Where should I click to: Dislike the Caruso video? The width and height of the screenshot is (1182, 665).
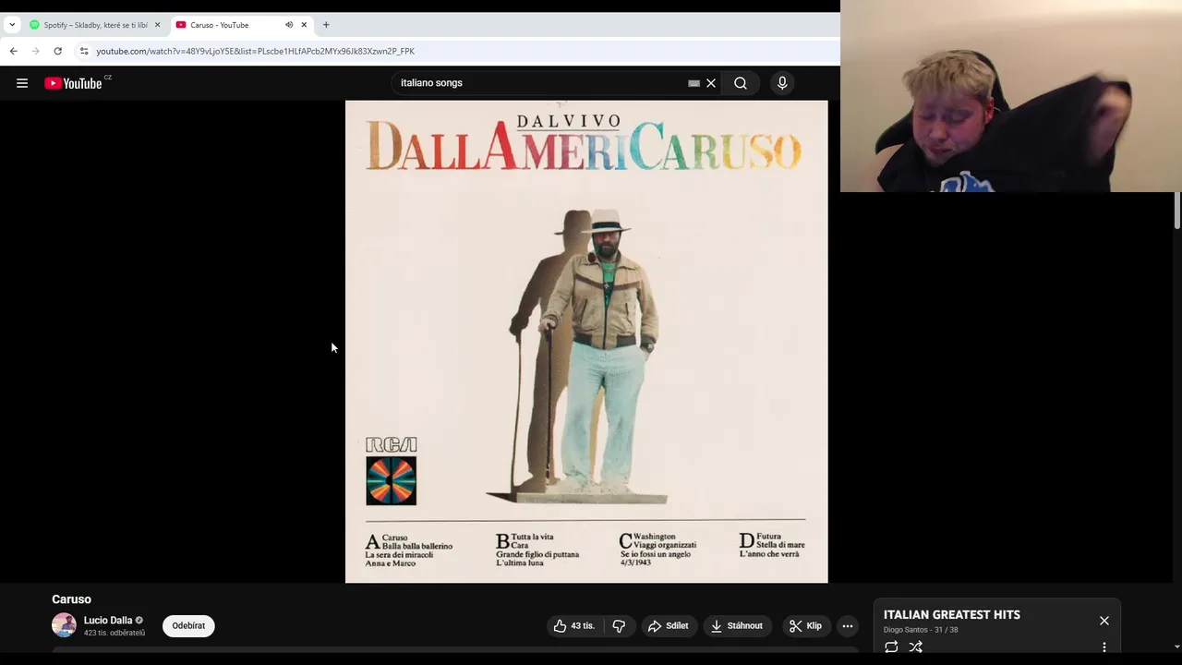tap(619, 625)
